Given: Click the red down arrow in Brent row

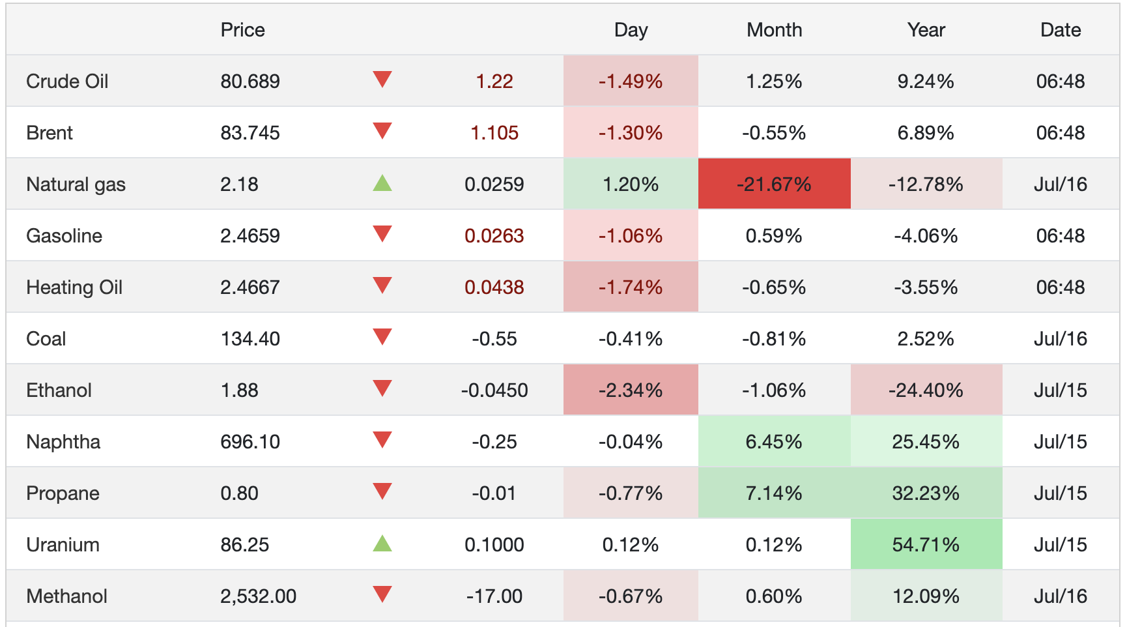Looking at the screenshot, I should pos(382,131).
